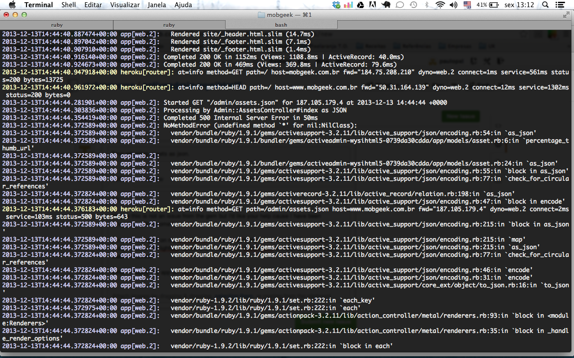Click the asset.rb:24:in `as_json' trace line
Screen dimensions: 574x358
coord(280,163)
